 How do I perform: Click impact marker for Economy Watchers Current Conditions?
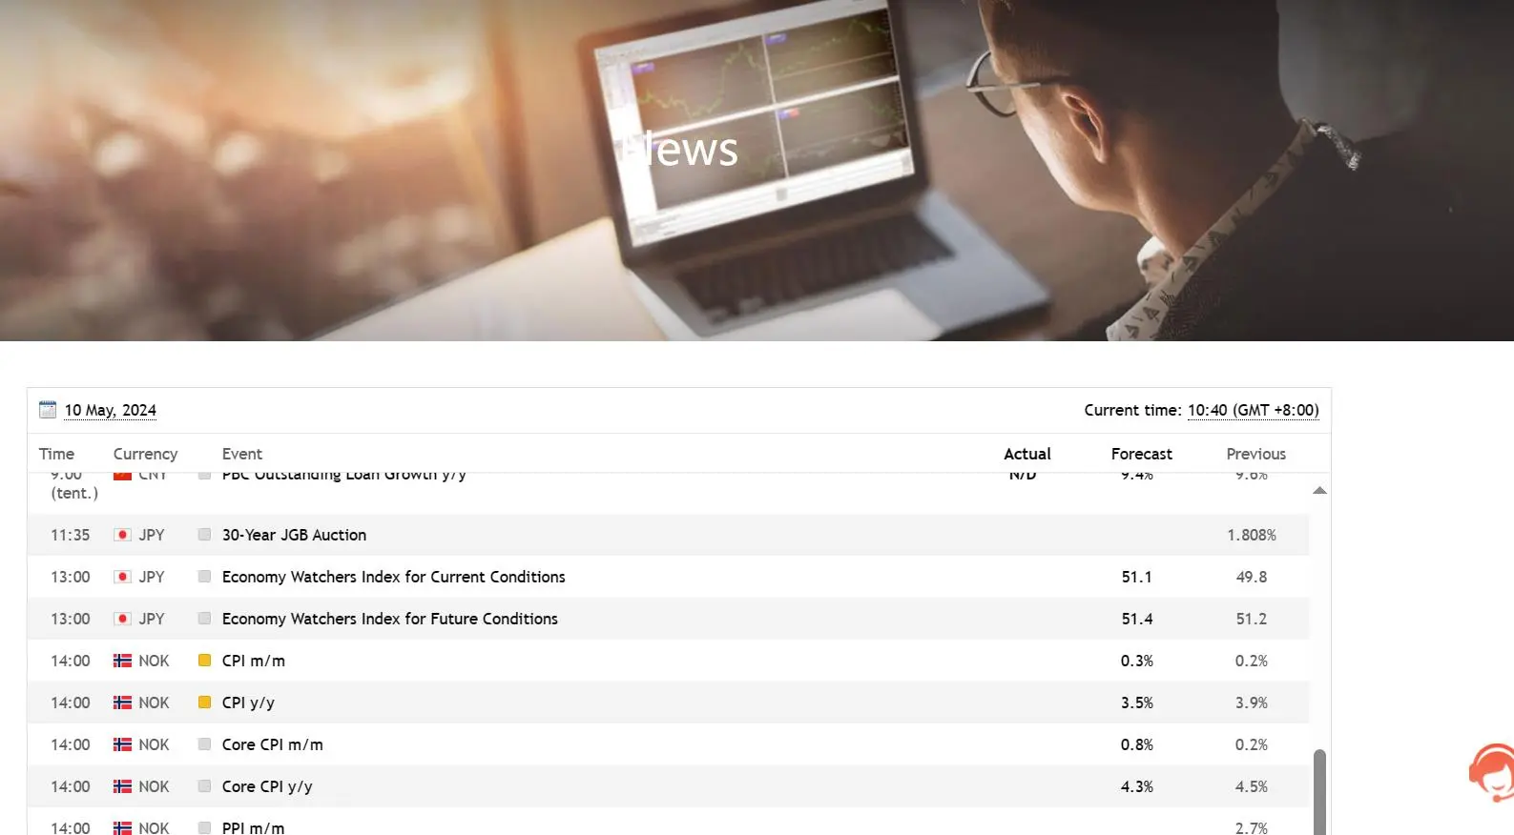pyautogui.click(x=204, y=576)
